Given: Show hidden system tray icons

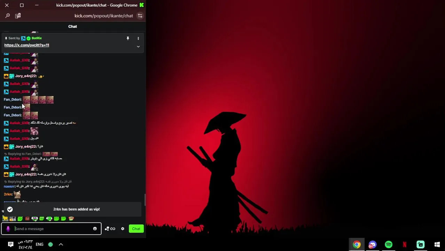Looking at the screenshot, I should (61, 244).
